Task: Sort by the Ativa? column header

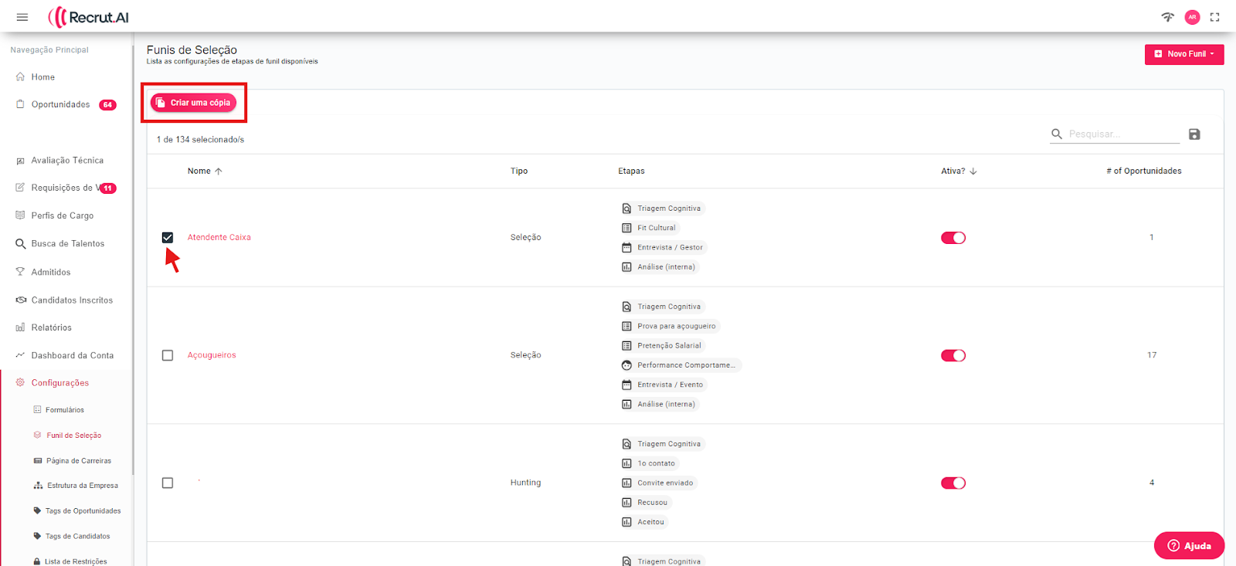Action: pyautogui.click(x=953, y=171)
